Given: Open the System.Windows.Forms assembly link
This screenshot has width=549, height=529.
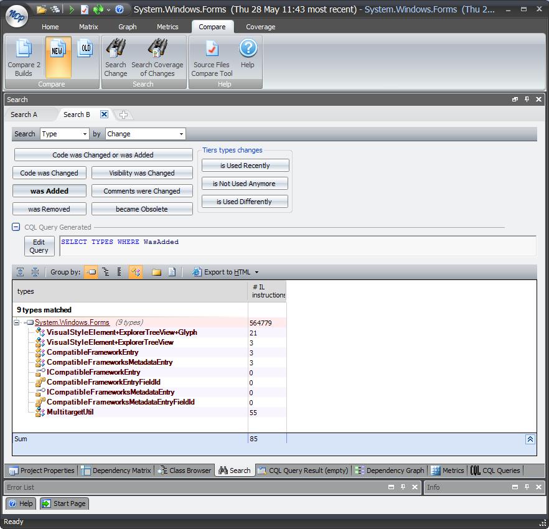Looking at the screenshot, I should pyautogui.click(x=72, y=322).
